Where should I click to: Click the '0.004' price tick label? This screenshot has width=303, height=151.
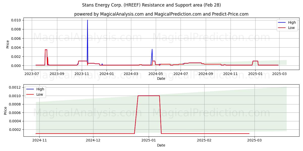[x=16, y=47]
